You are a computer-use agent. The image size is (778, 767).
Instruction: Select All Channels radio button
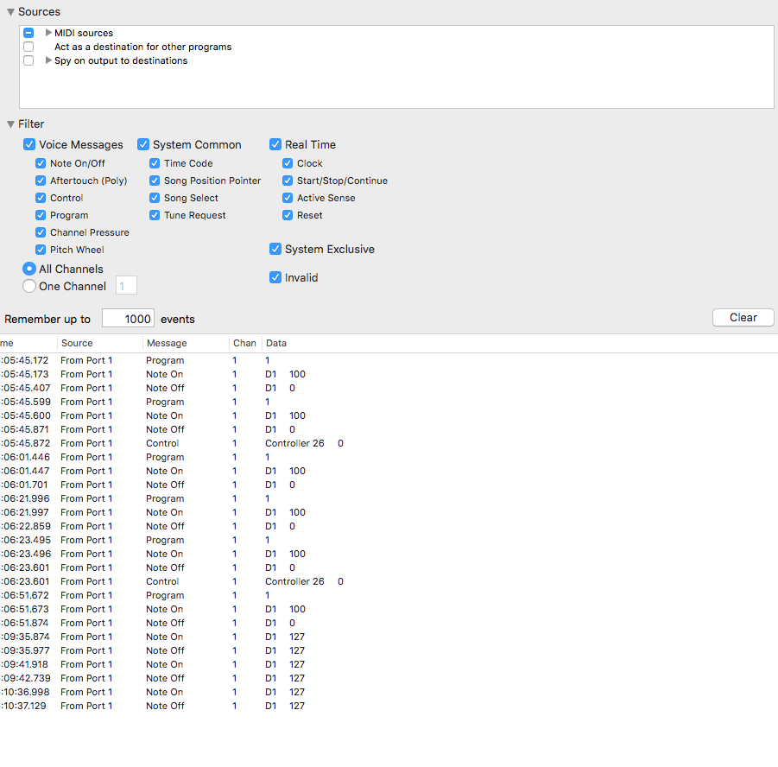click(x=29, y=269)
